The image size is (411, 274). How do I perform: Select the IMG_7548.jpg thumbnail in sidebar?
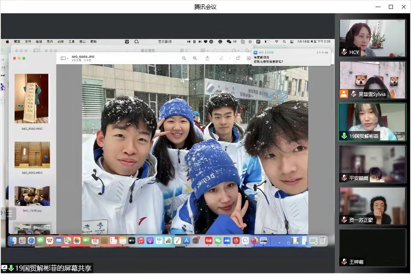click(x=32, y=196)
